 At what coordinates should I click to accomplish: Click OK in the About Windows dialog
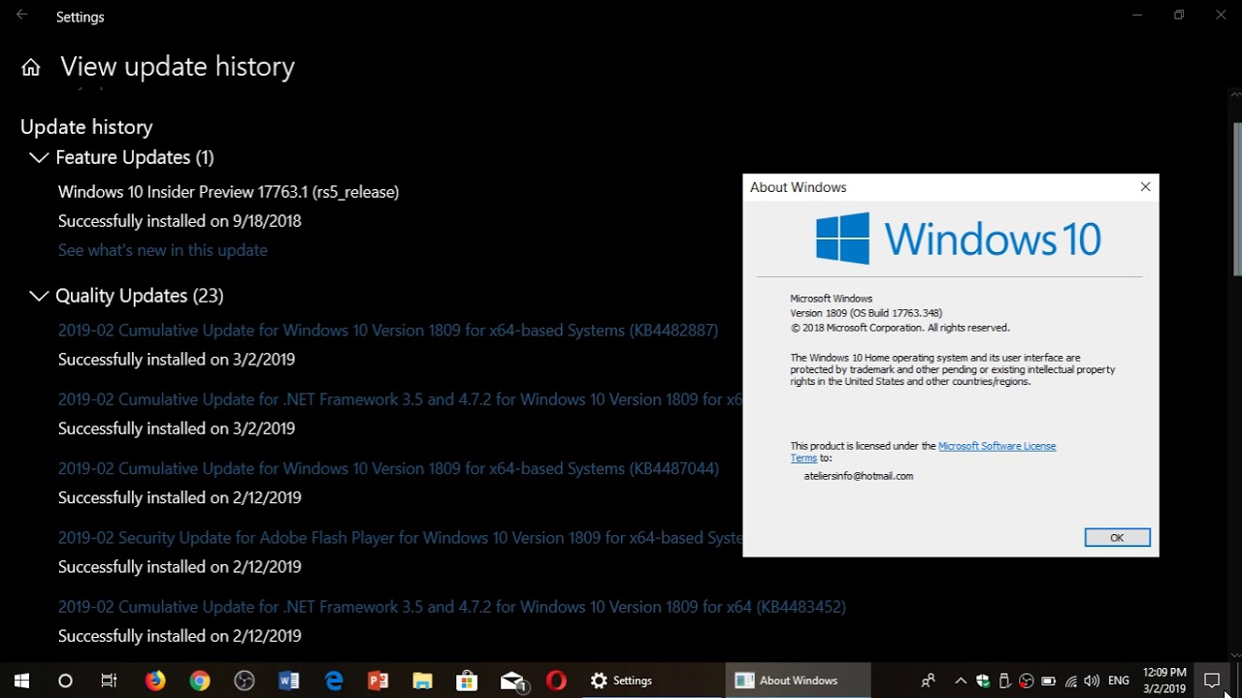coord(1117,537)
